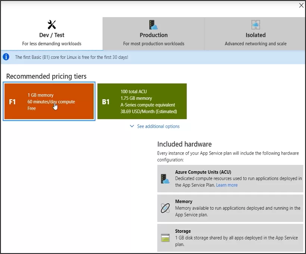Click the chevron beside See additional options
Image resolution: width=306 pixels, height=254 pixels.
coord(132,126)
